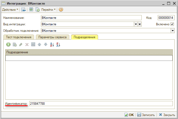Screen dimensions: 178x119
Task: Click the Записать button
Action: pyautogui.click(x=146, y=115)
